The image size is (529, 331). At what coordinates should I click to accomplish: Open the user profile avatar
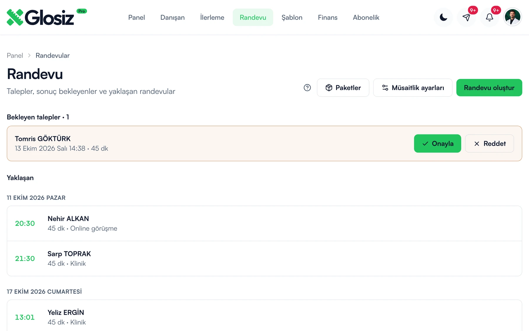click(x=513, y=17)
